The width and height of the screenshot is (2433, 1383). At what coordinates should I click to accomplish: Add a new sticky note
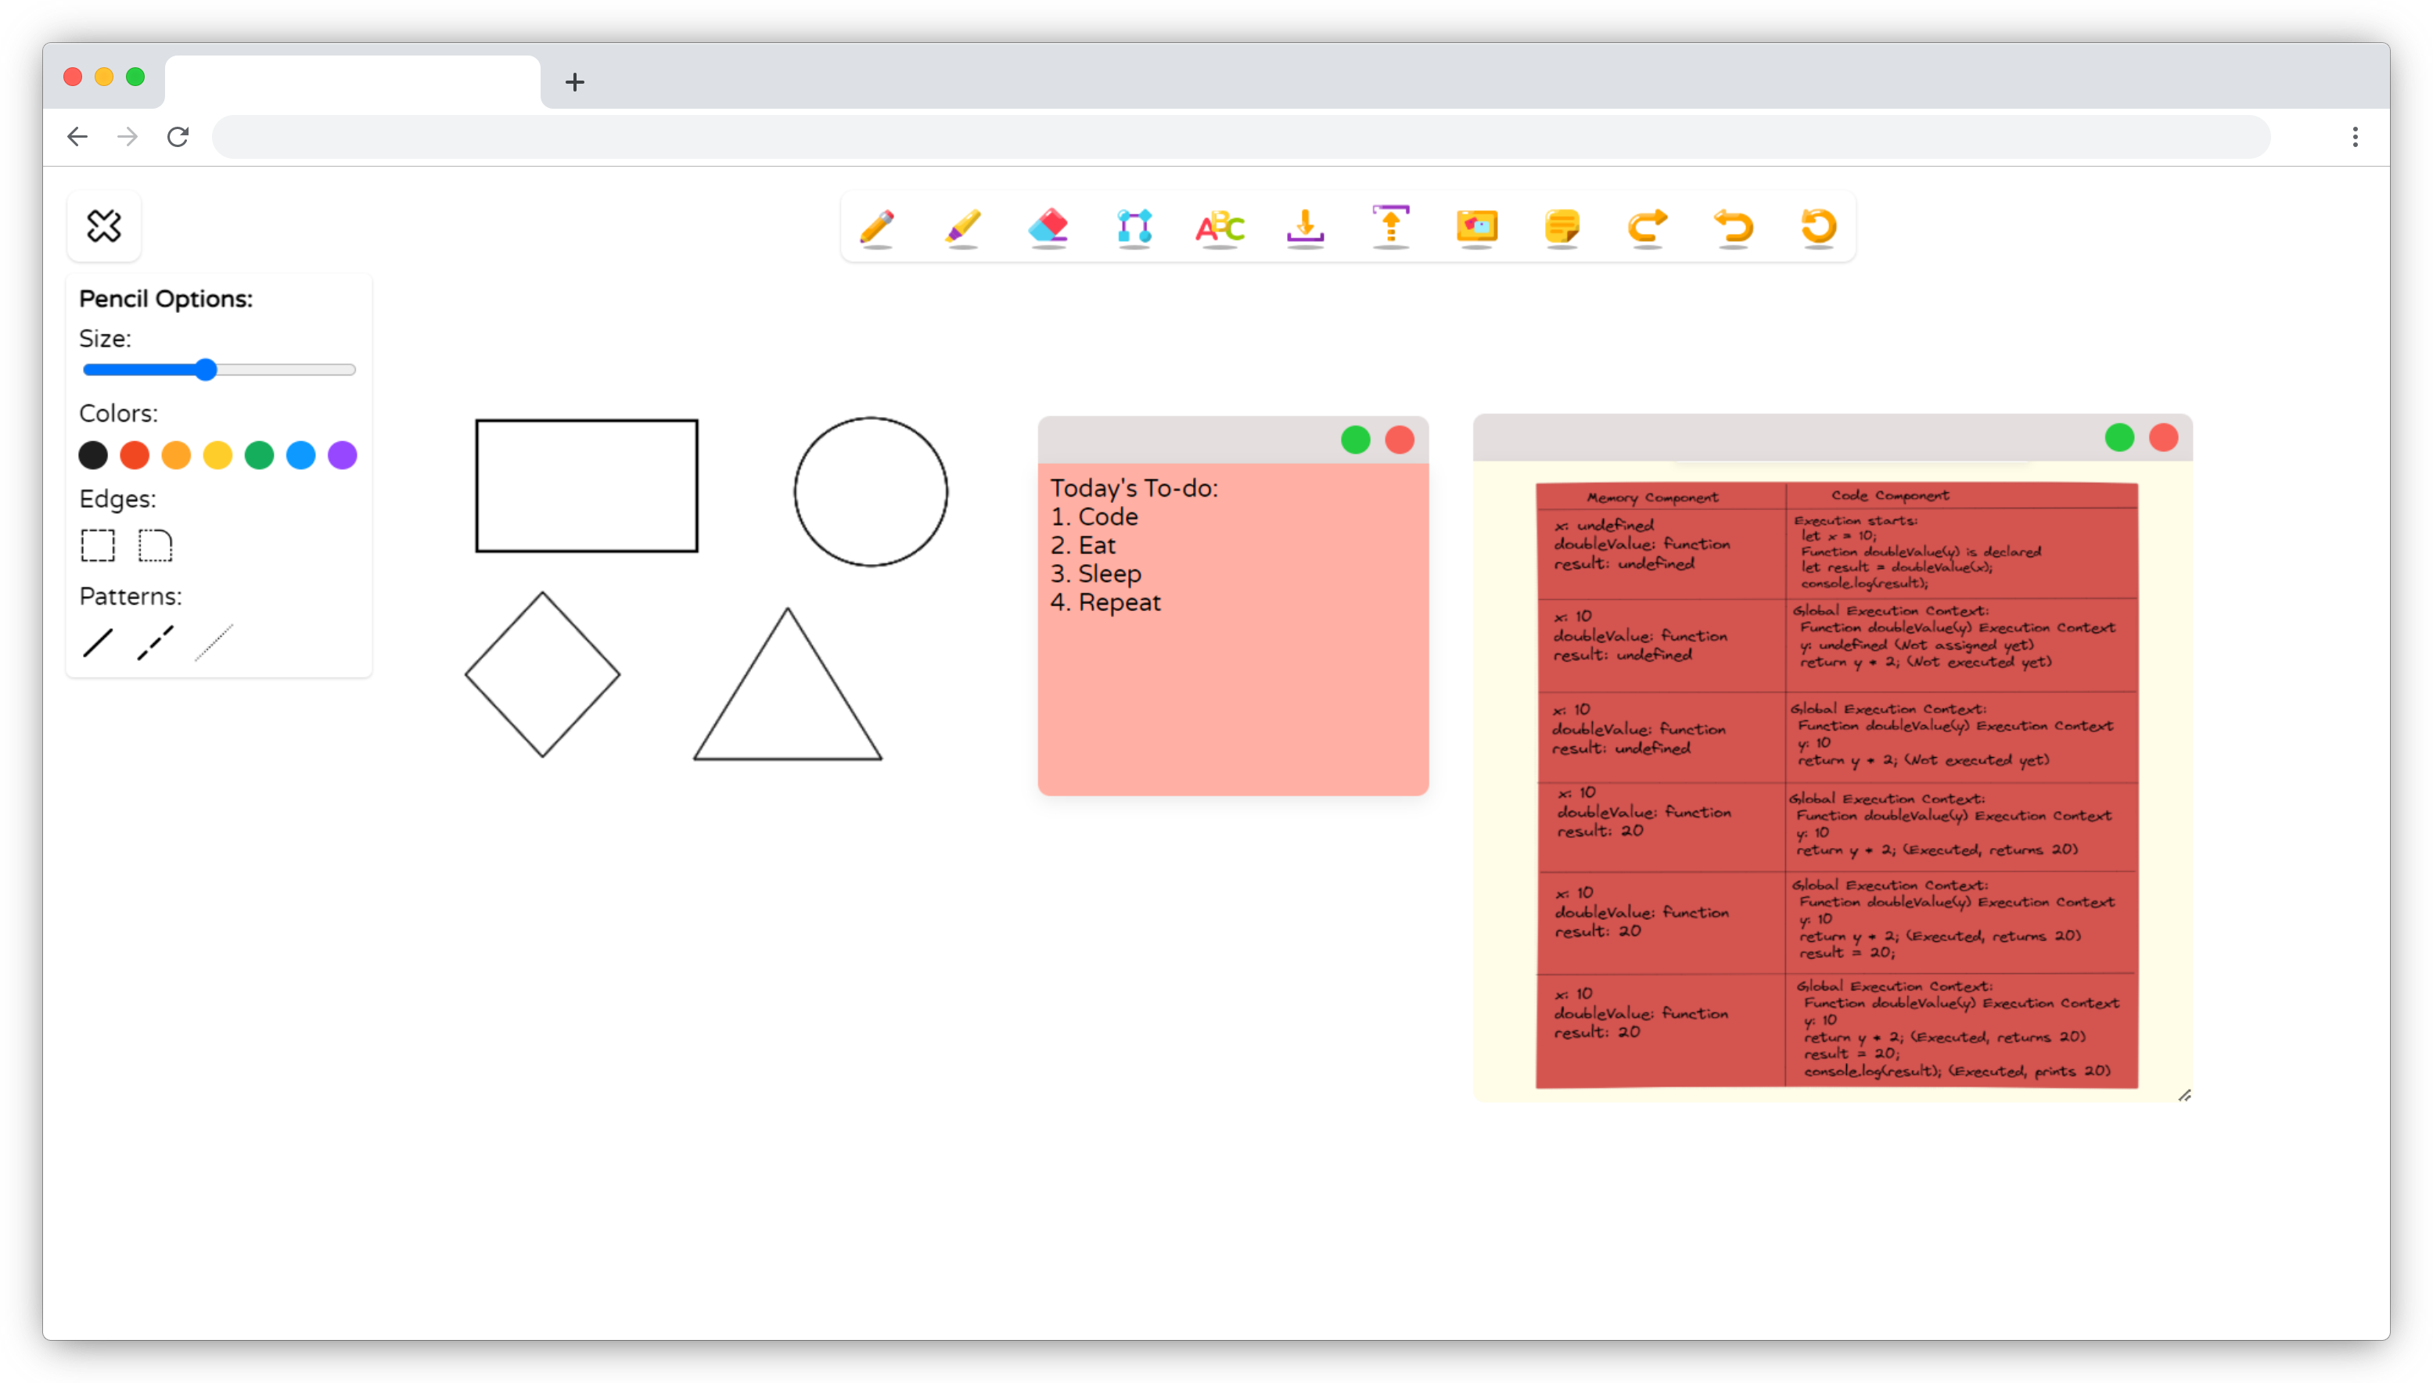tap(1562, 227)
